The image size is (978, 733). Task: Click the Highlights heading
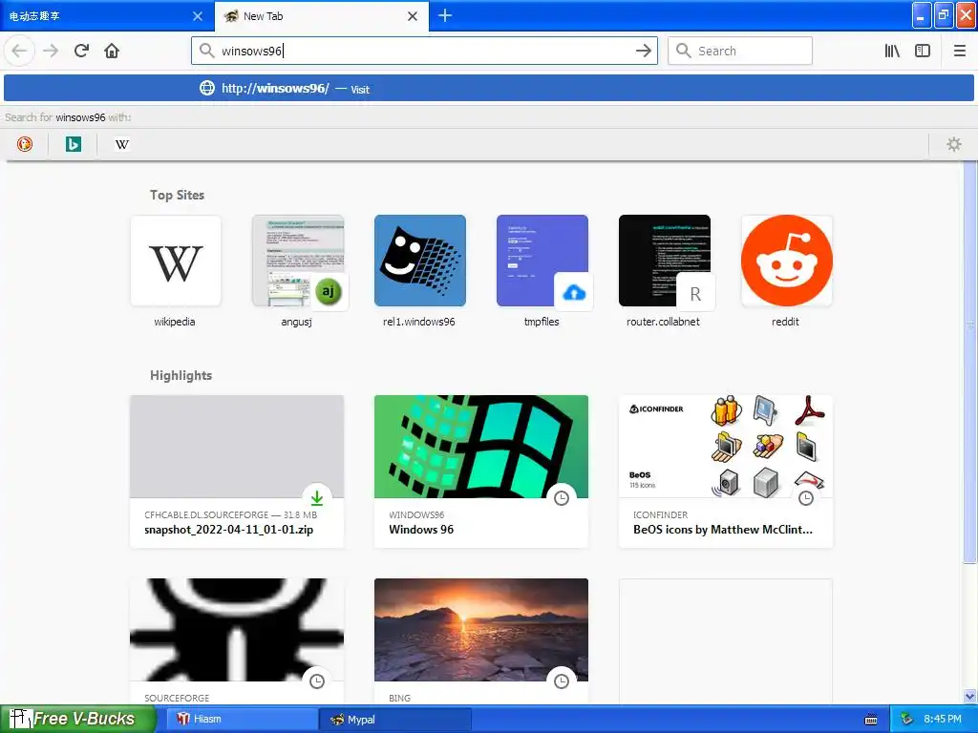(181, 375)
